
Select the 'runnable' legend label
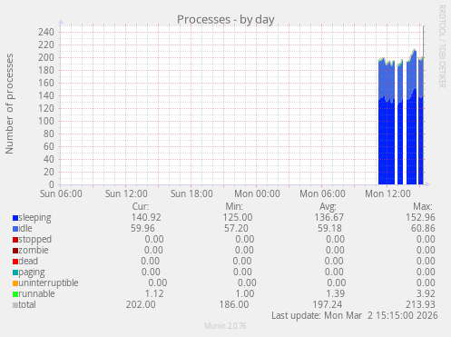coord(36,293)
